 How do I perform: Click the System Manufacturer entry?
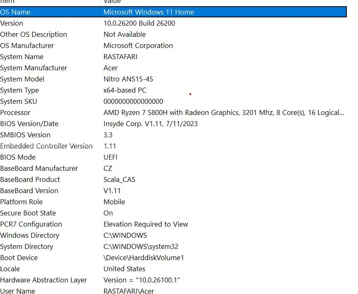click(34, 68)
